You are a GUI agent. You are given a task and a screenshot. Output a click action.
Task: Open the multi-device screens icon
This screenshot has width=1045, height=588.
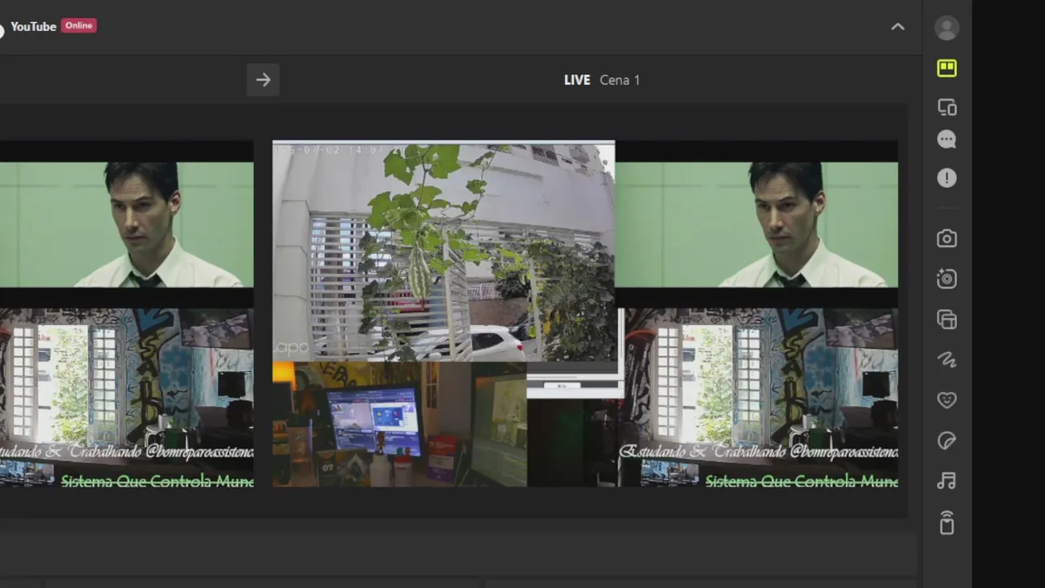[946, 107]
